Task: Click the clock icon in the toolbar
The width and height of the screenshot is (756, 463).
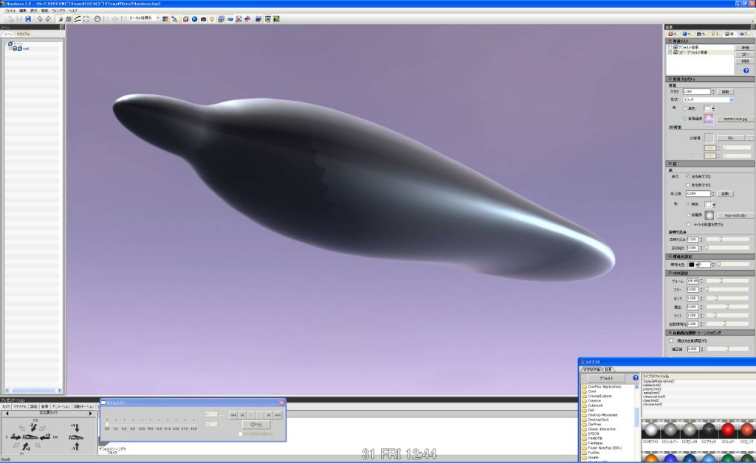Action: pos(97,18)
